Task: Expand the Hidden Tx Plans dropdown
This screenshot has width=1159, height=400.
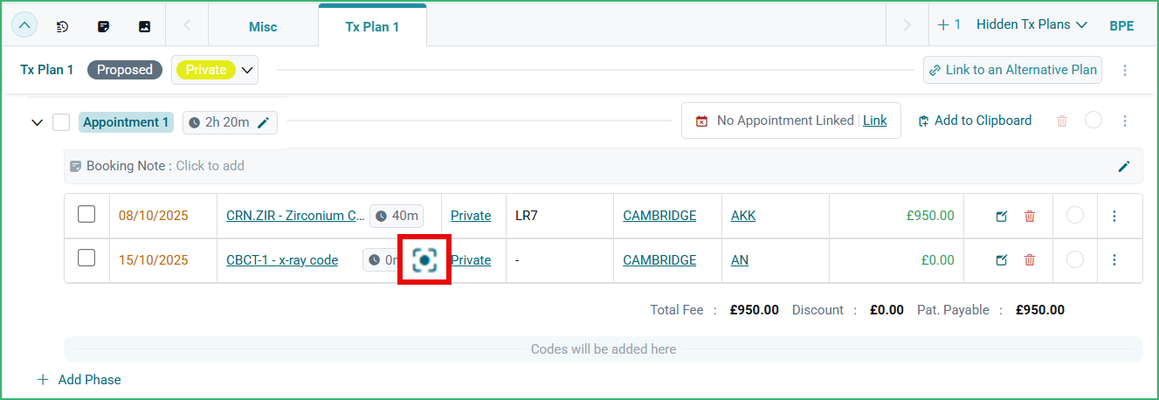Action: click(x=1031, y=24)
